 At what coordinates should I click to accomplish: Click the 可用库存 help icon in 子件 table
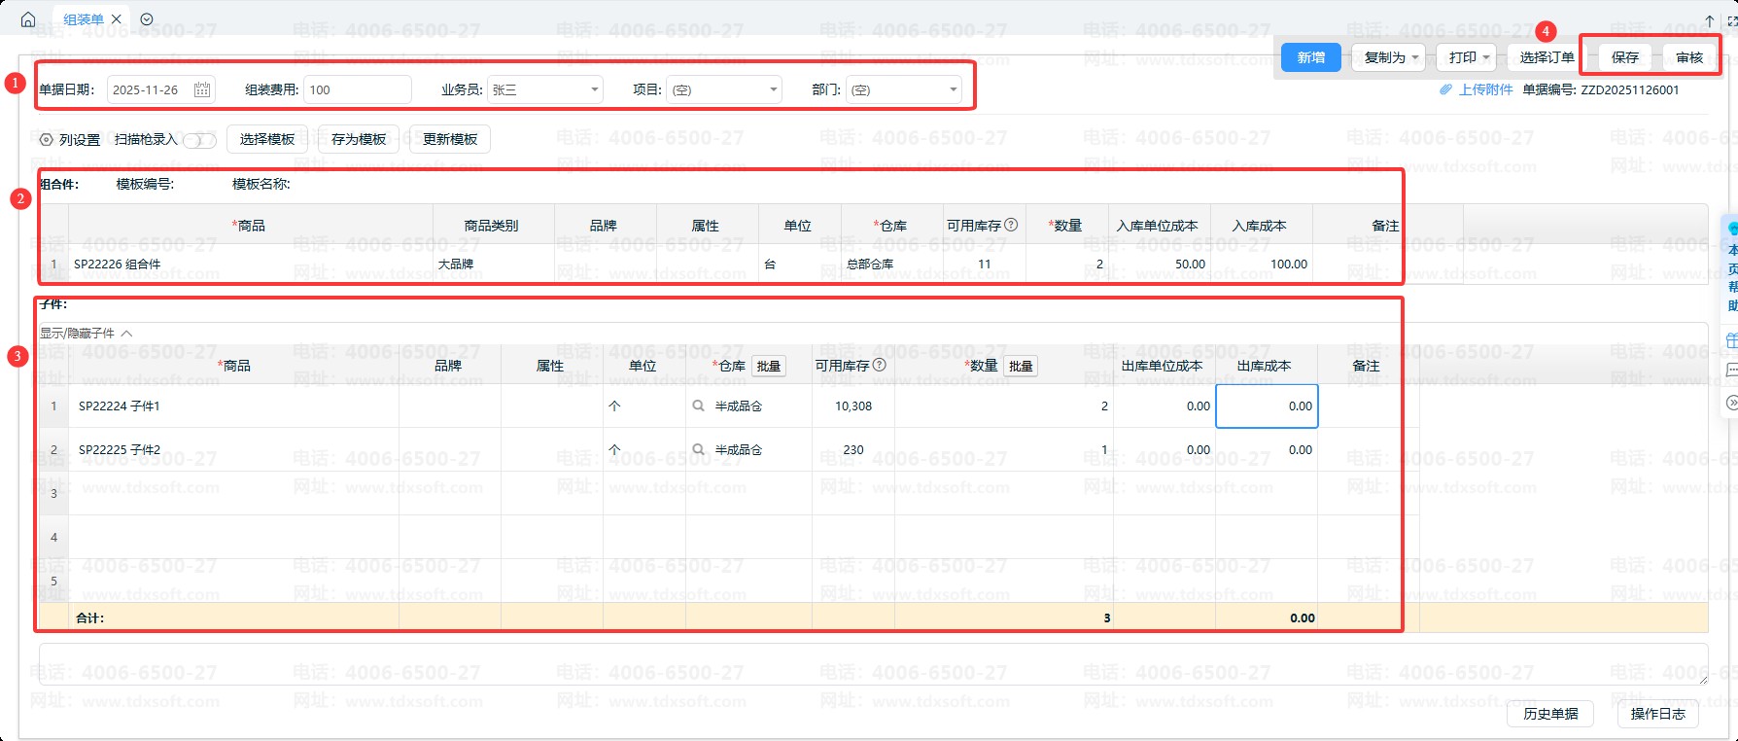(880, 366)
